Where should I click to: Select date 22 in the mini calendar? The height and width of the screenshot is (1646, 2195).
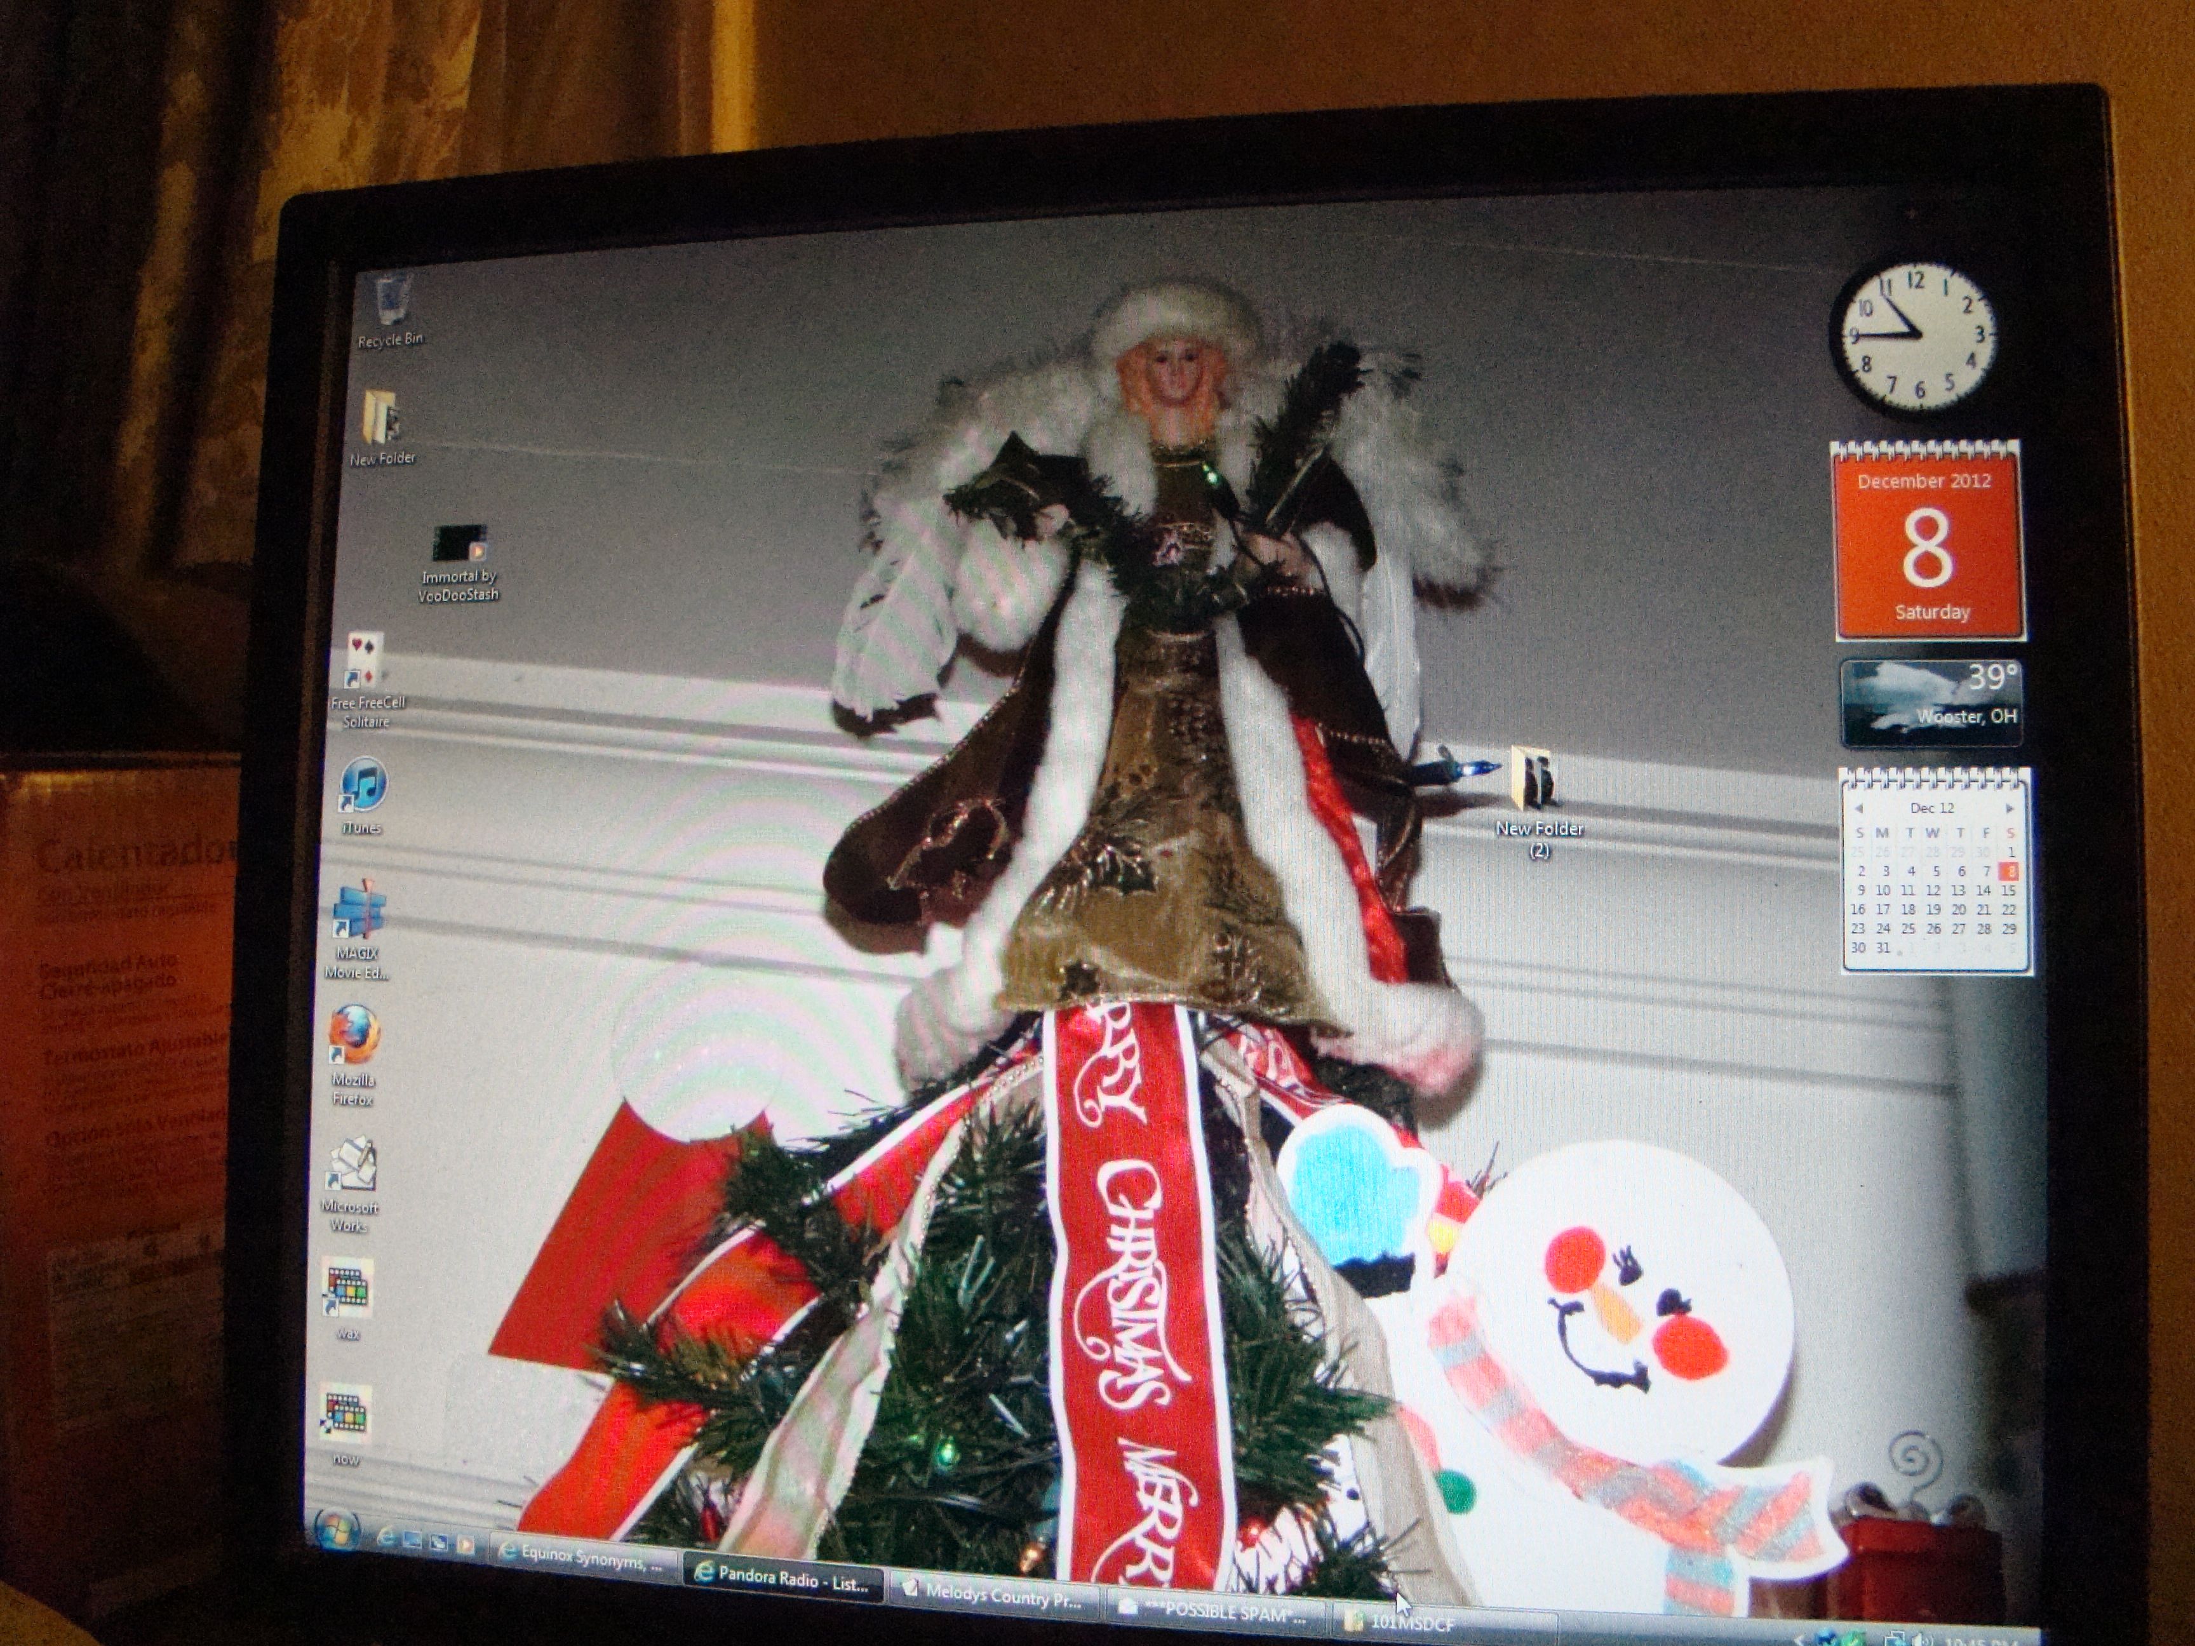tap(2008, 909)
